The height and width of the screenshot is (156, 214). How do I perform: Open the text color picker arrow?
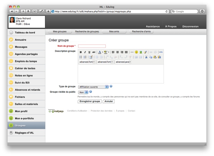[102, 52]
